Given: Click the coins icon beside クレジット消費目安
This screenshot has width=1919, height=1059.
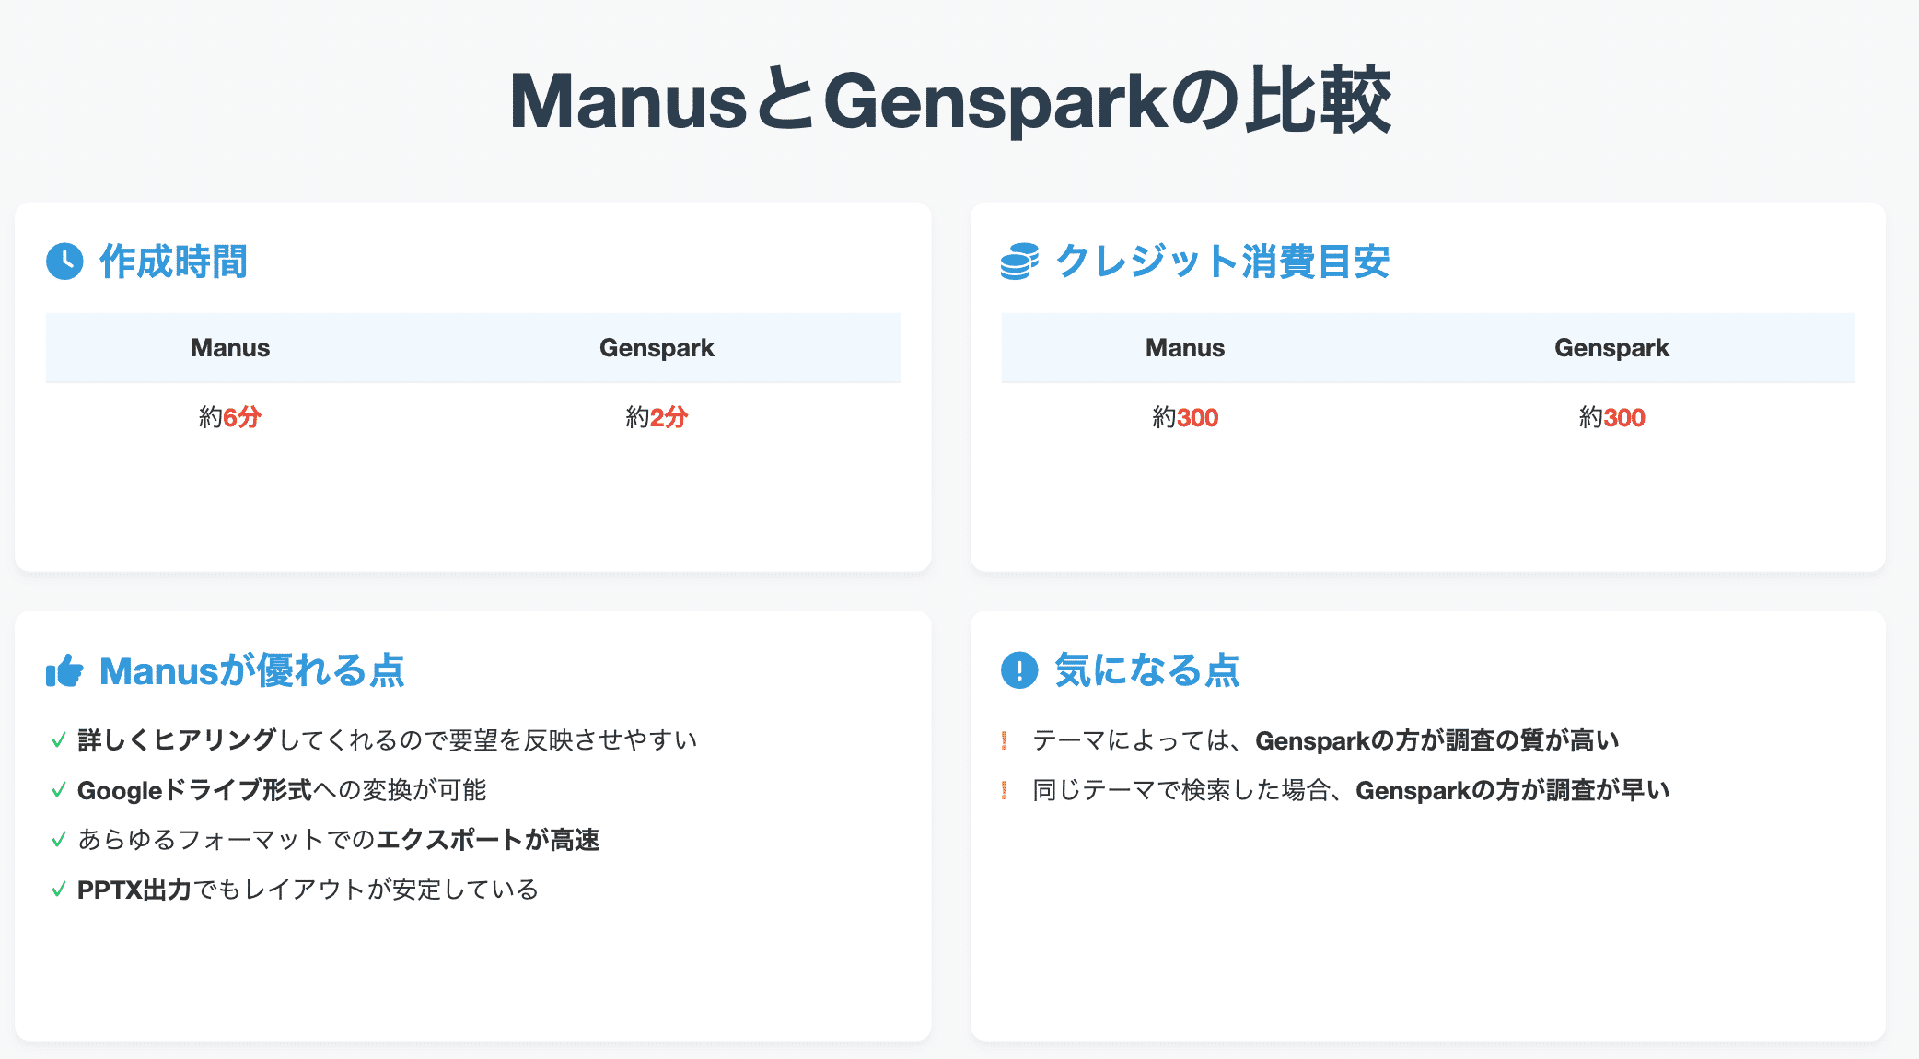Looking at the screenshot, I should 1019,262.
